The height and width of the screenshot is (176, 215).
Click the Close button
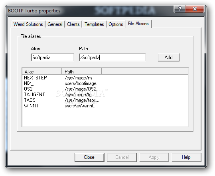[x=89, y=157]
